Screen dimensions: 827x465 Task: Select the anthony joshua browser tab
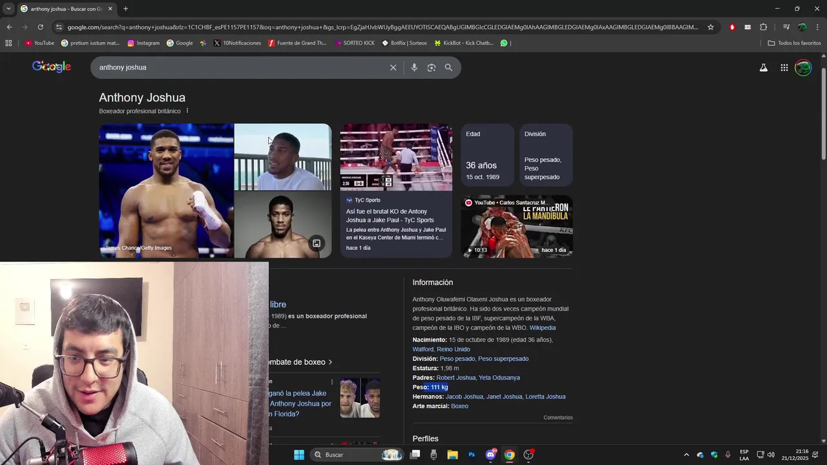point(67,9)
